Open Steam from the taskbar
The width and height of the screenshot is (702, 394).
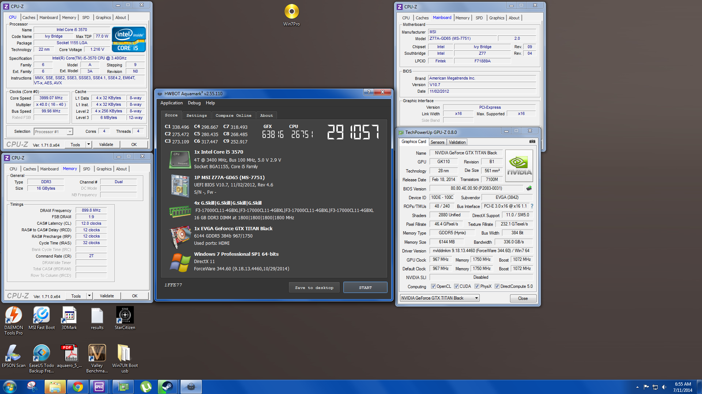pos(167,387)
